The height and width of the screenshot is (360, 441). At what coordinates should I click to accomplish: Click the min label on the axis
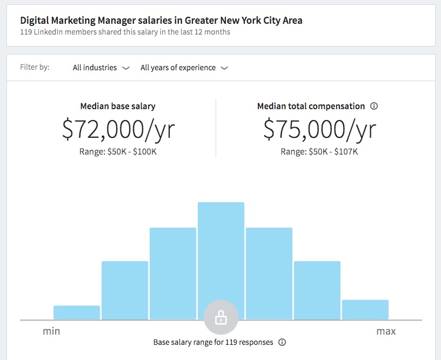tap(51, 331)
